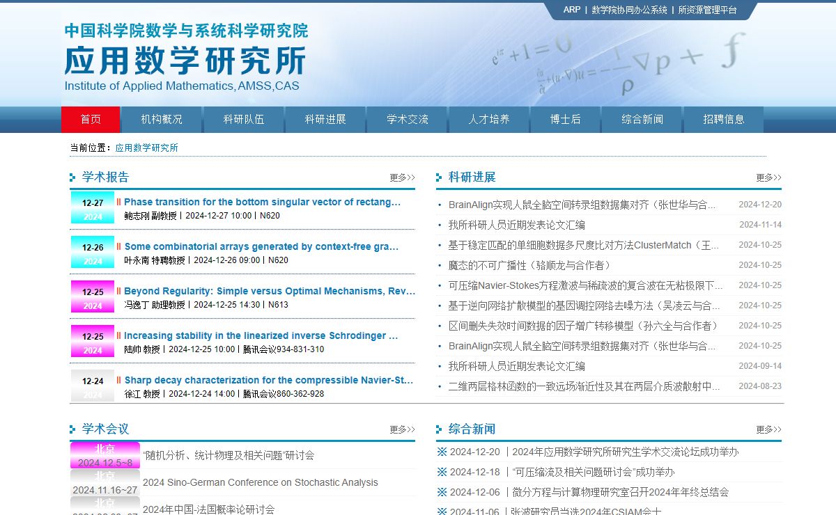Screen dimensions: 836x515
Task: Open 魔态的不可广播性 research article
Action: (529, 265)
